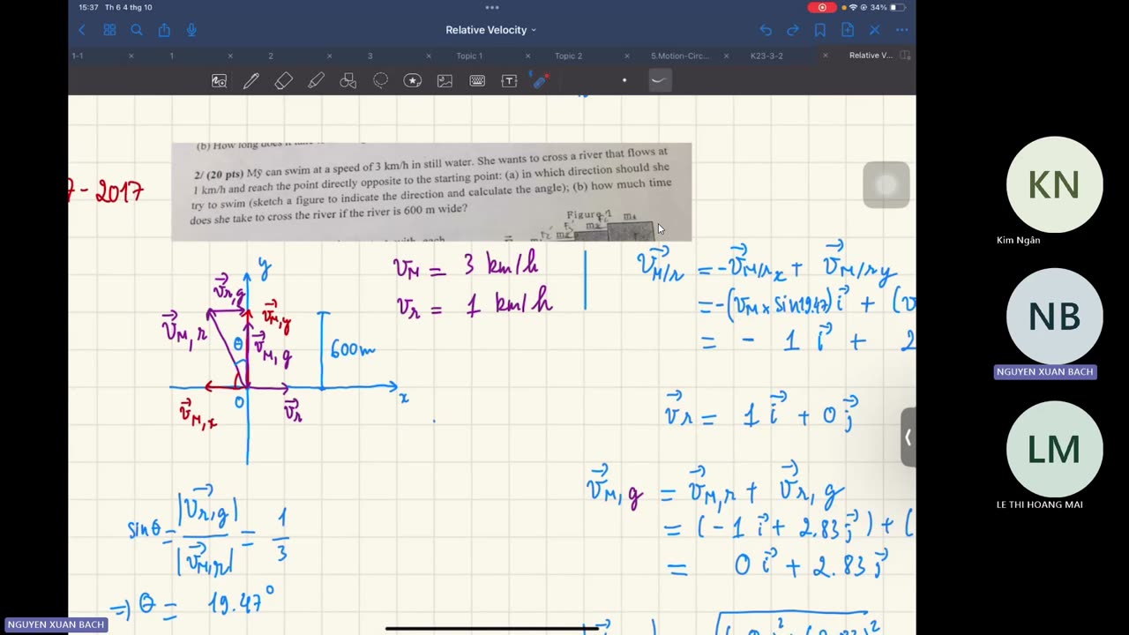
Task: Switch to the tab labeled 3
Action: (370, 56)
